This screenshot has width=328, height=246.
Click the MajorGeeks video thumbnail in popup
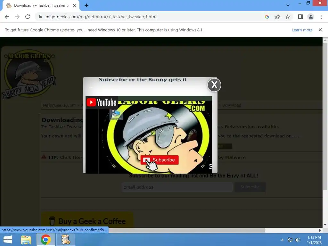[149, 135]
